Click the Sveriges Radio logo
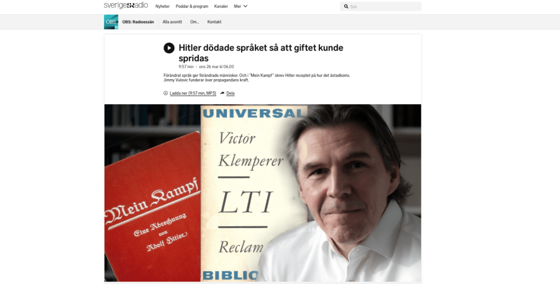Image resolution: width=560 pixels, height=284 pixels. tap(126, 6)
